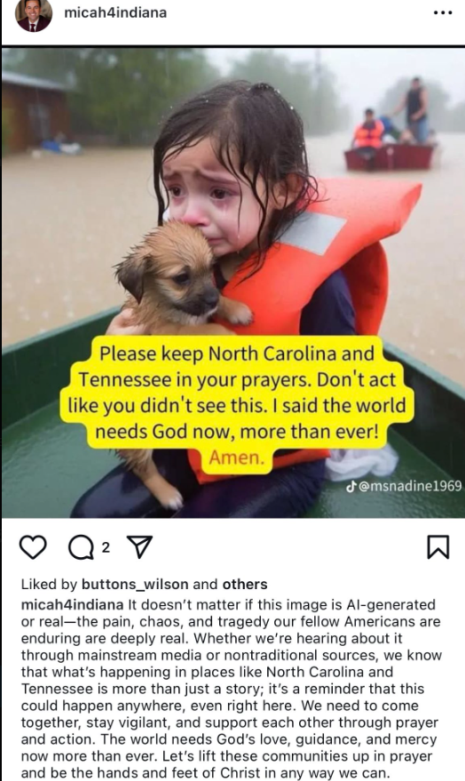Tap the comment count number 2
The image size is (465, 781).
click(106, 547)
